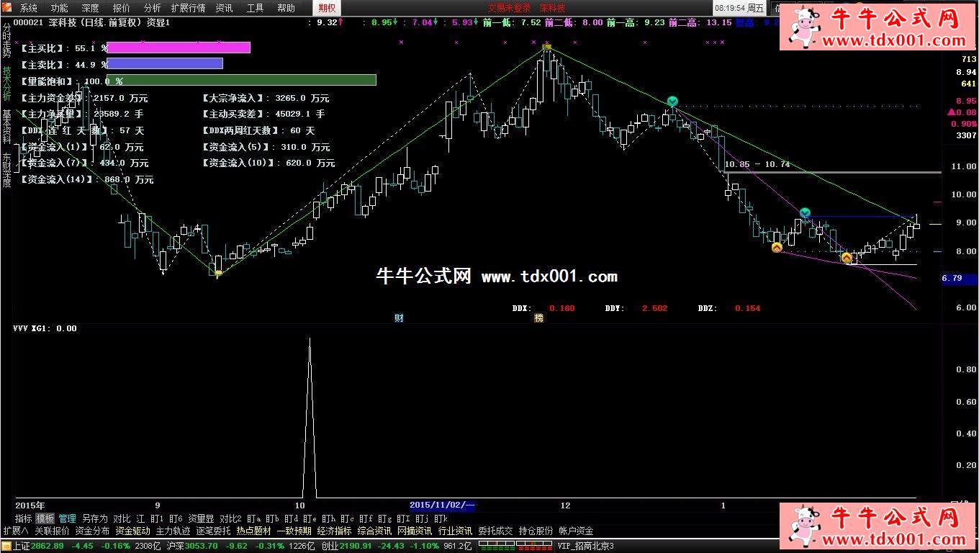This screenshot has width=979, height=553.
Task: Select the 资量显 template tab
Action: tap(201, 518)
